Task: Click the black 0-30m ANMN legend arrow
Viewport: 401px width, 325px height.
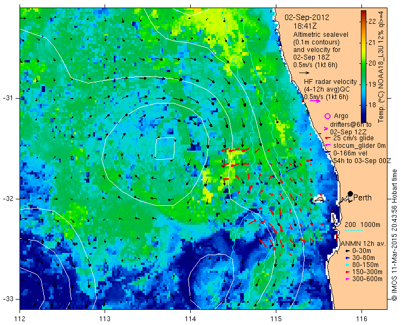Action: click(347, 251)
